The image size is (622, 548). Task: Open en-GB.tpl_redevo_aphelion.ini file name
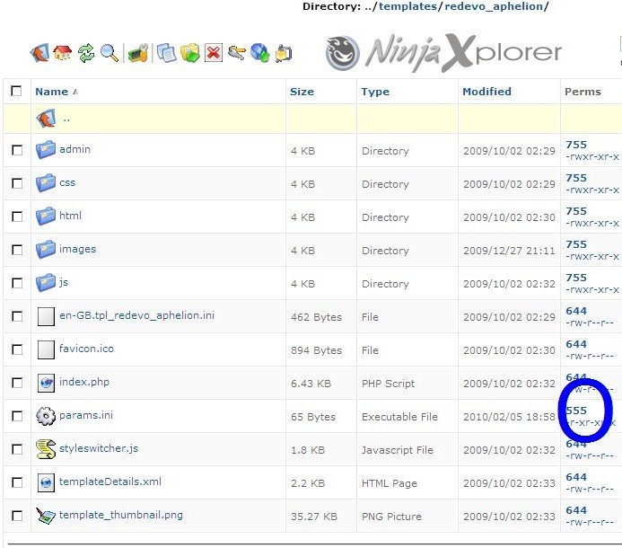pyautogui.click(x=136, y=315)
